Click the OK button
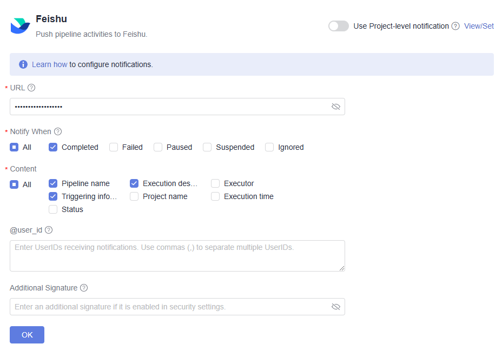 tap(27, 335)
